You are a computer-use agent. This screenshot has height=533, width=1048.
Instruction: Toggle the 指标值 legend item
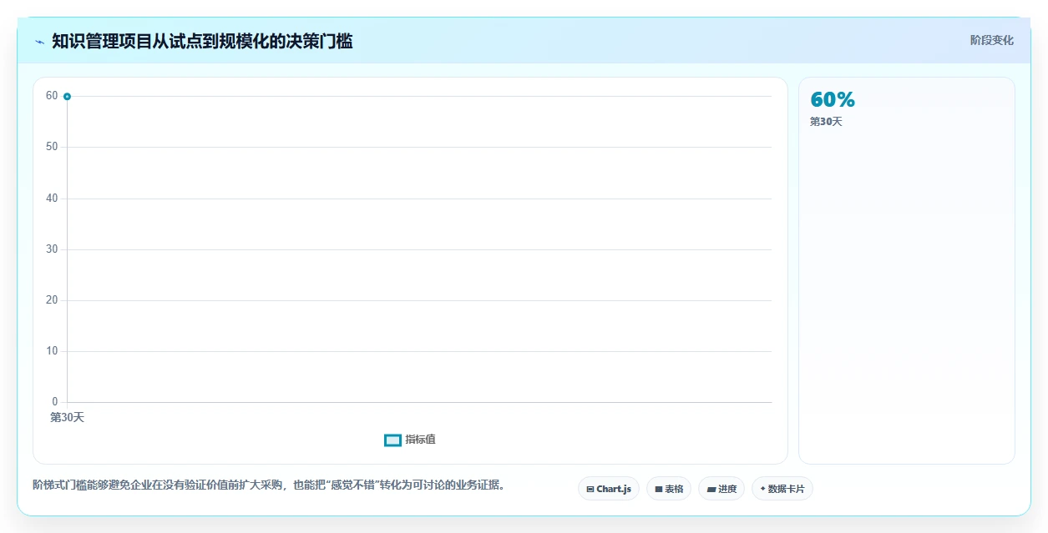(x=410, y=440)
